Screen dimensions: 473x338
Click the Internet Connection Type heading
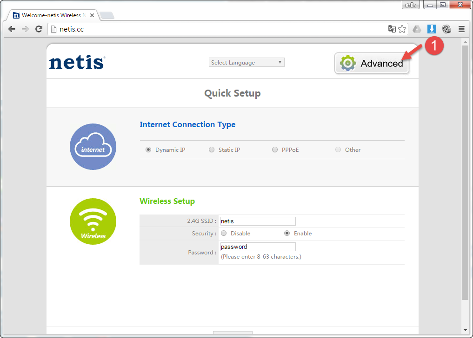click(187, 124)
